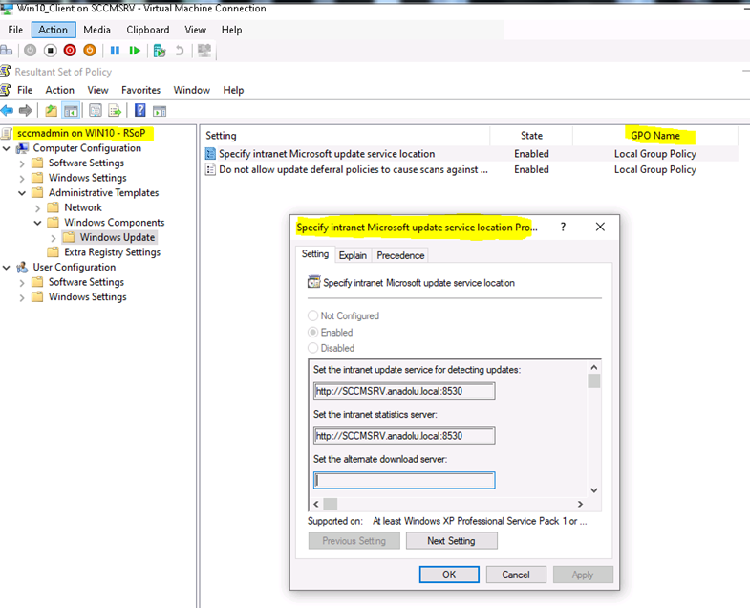
Task: Reset the virtual machine with green play icon
Action: [x=135, y=51]
